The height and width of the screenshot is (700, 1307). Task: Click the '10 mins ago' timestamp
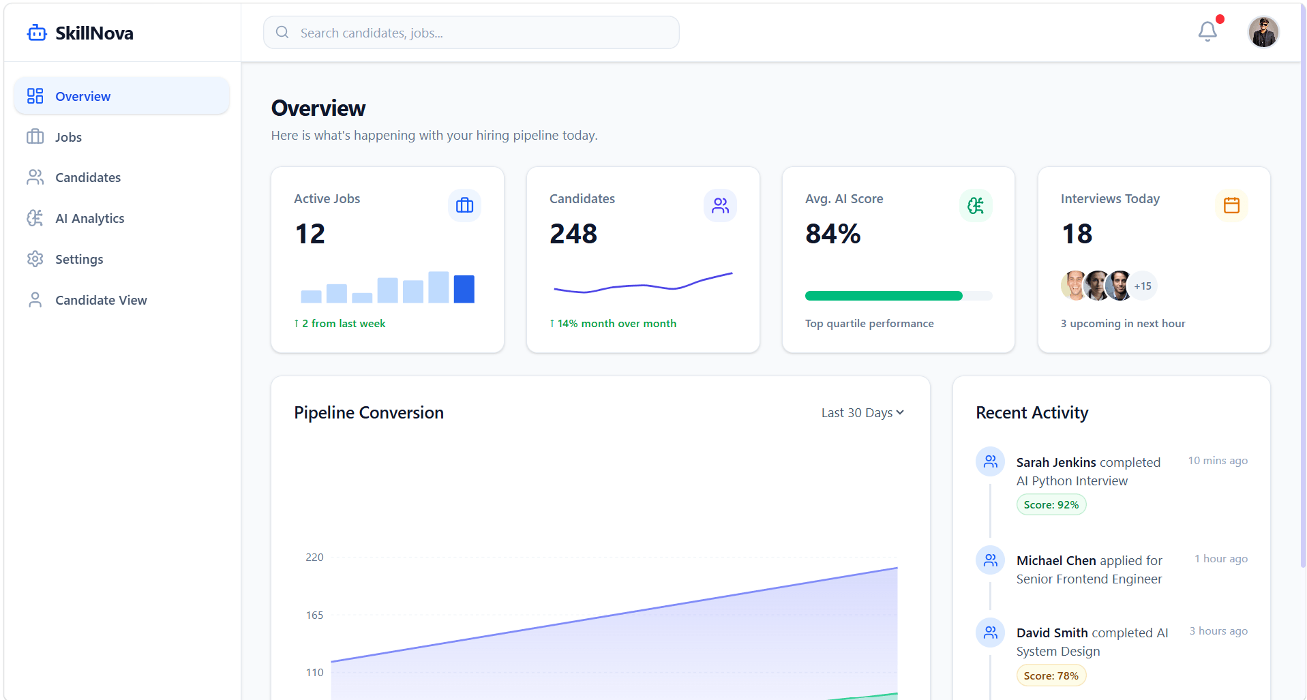(1218, 461)
